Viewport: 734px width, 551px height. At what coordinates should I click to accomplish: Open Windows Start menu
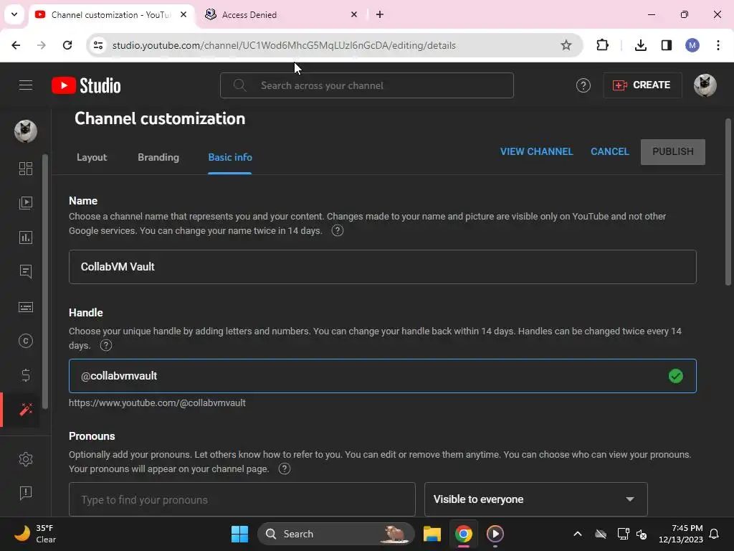point(239,534)
